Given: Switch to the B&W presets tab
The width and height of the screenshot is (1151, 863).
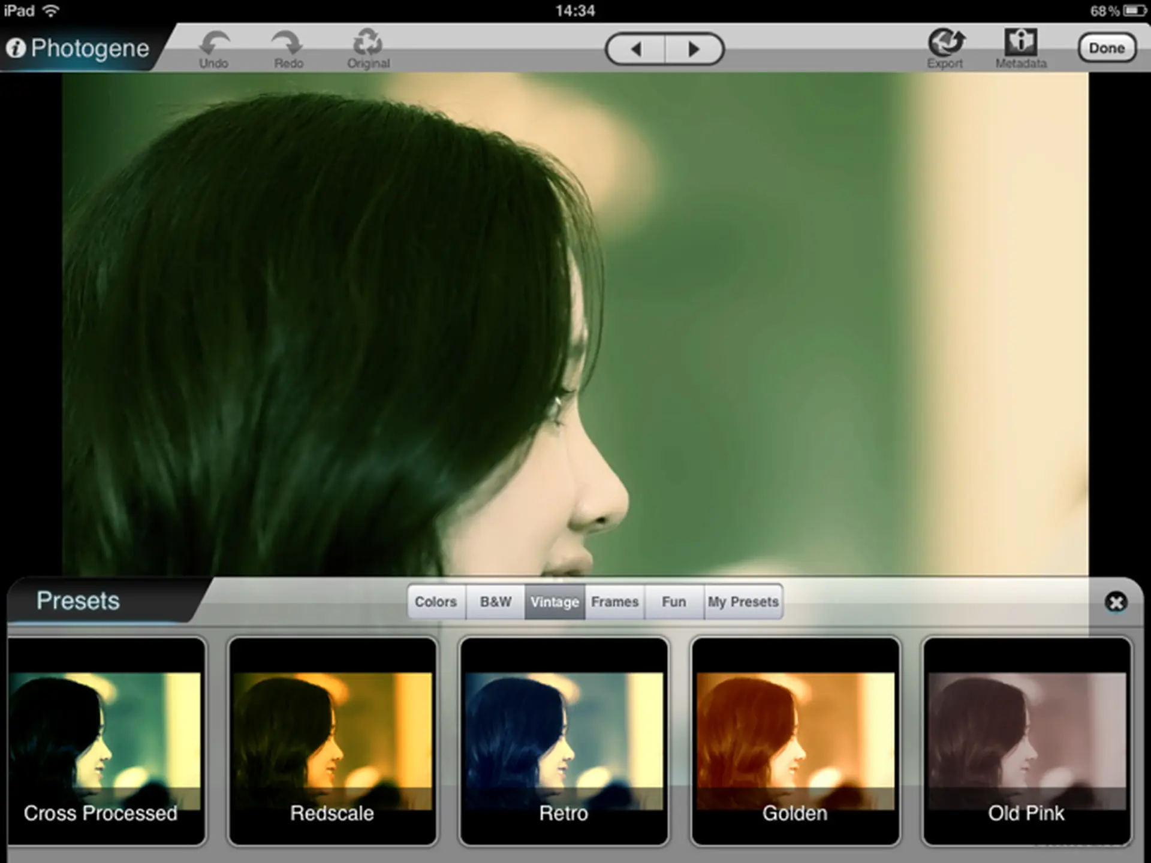Looking at the screenshot, I should coord(495,602).
